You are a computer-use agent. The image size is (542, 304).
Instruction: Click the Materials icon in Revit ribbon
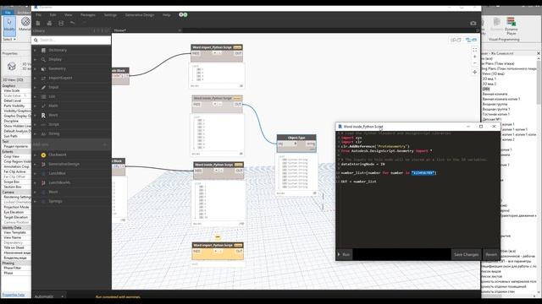[x=25, y=24]
